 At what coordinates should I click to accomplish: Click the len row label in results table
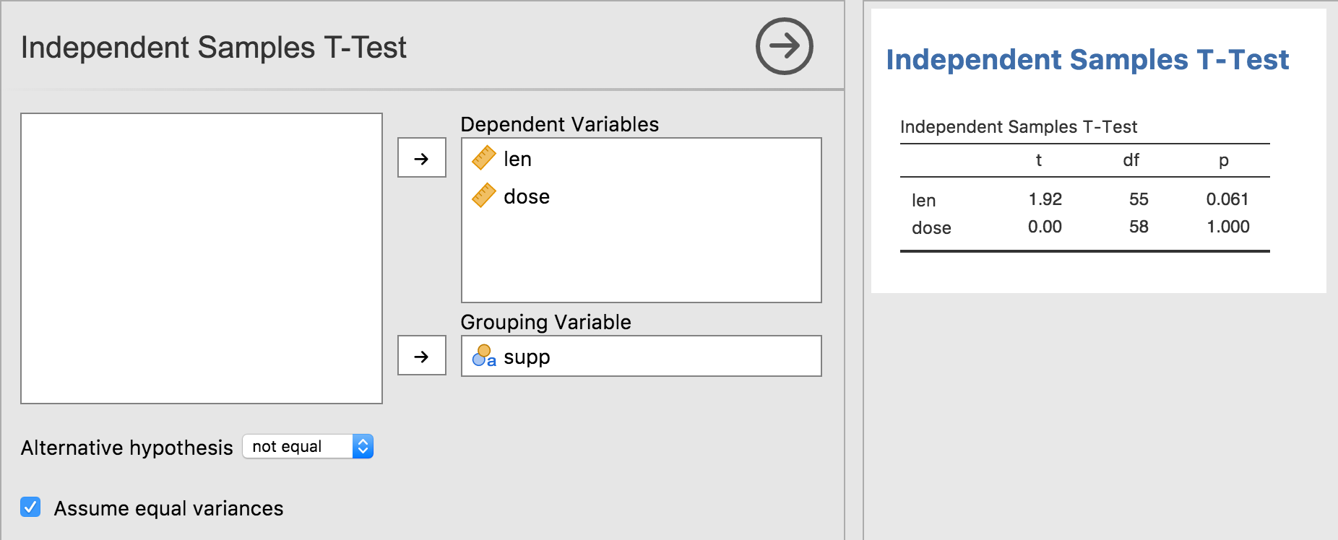[923, 200]
